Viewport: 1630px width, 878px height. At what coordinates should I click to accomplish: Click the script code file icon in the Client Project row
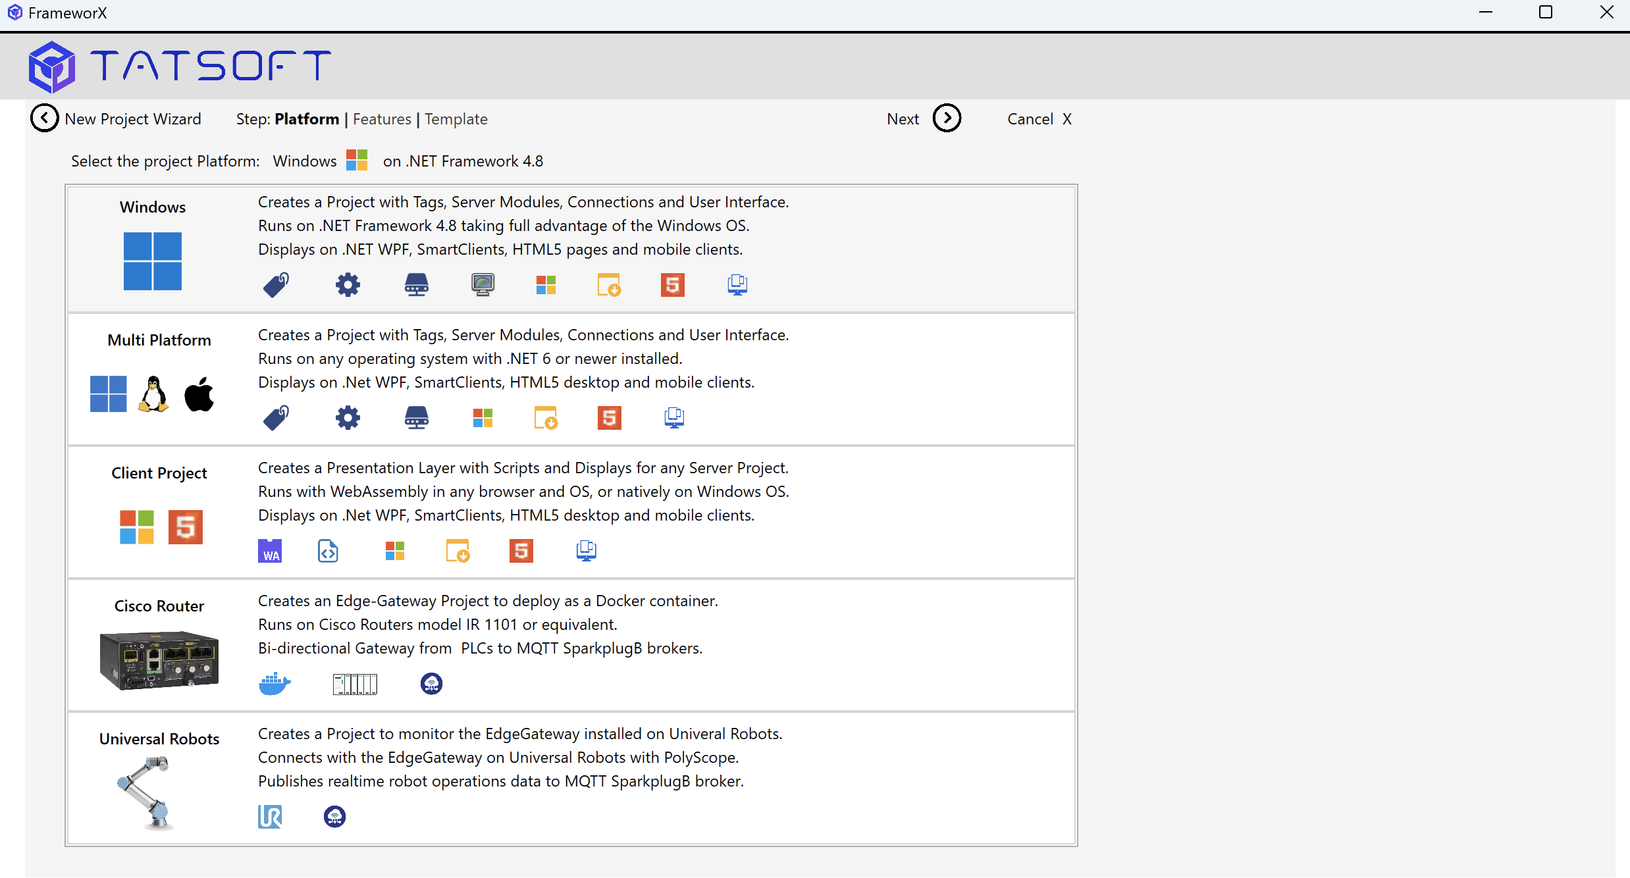(328, 551)
